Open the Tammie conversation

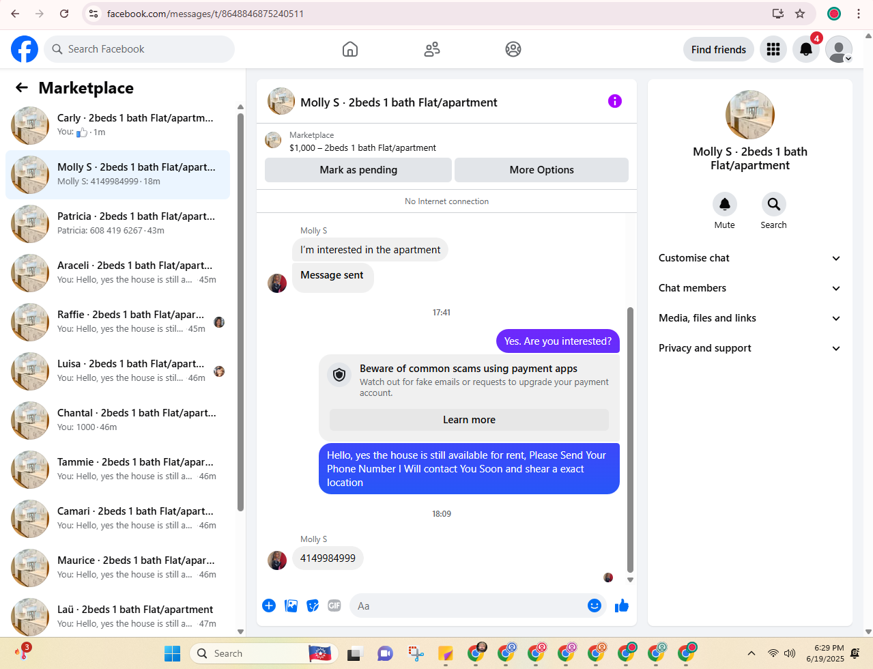[117, 470]
